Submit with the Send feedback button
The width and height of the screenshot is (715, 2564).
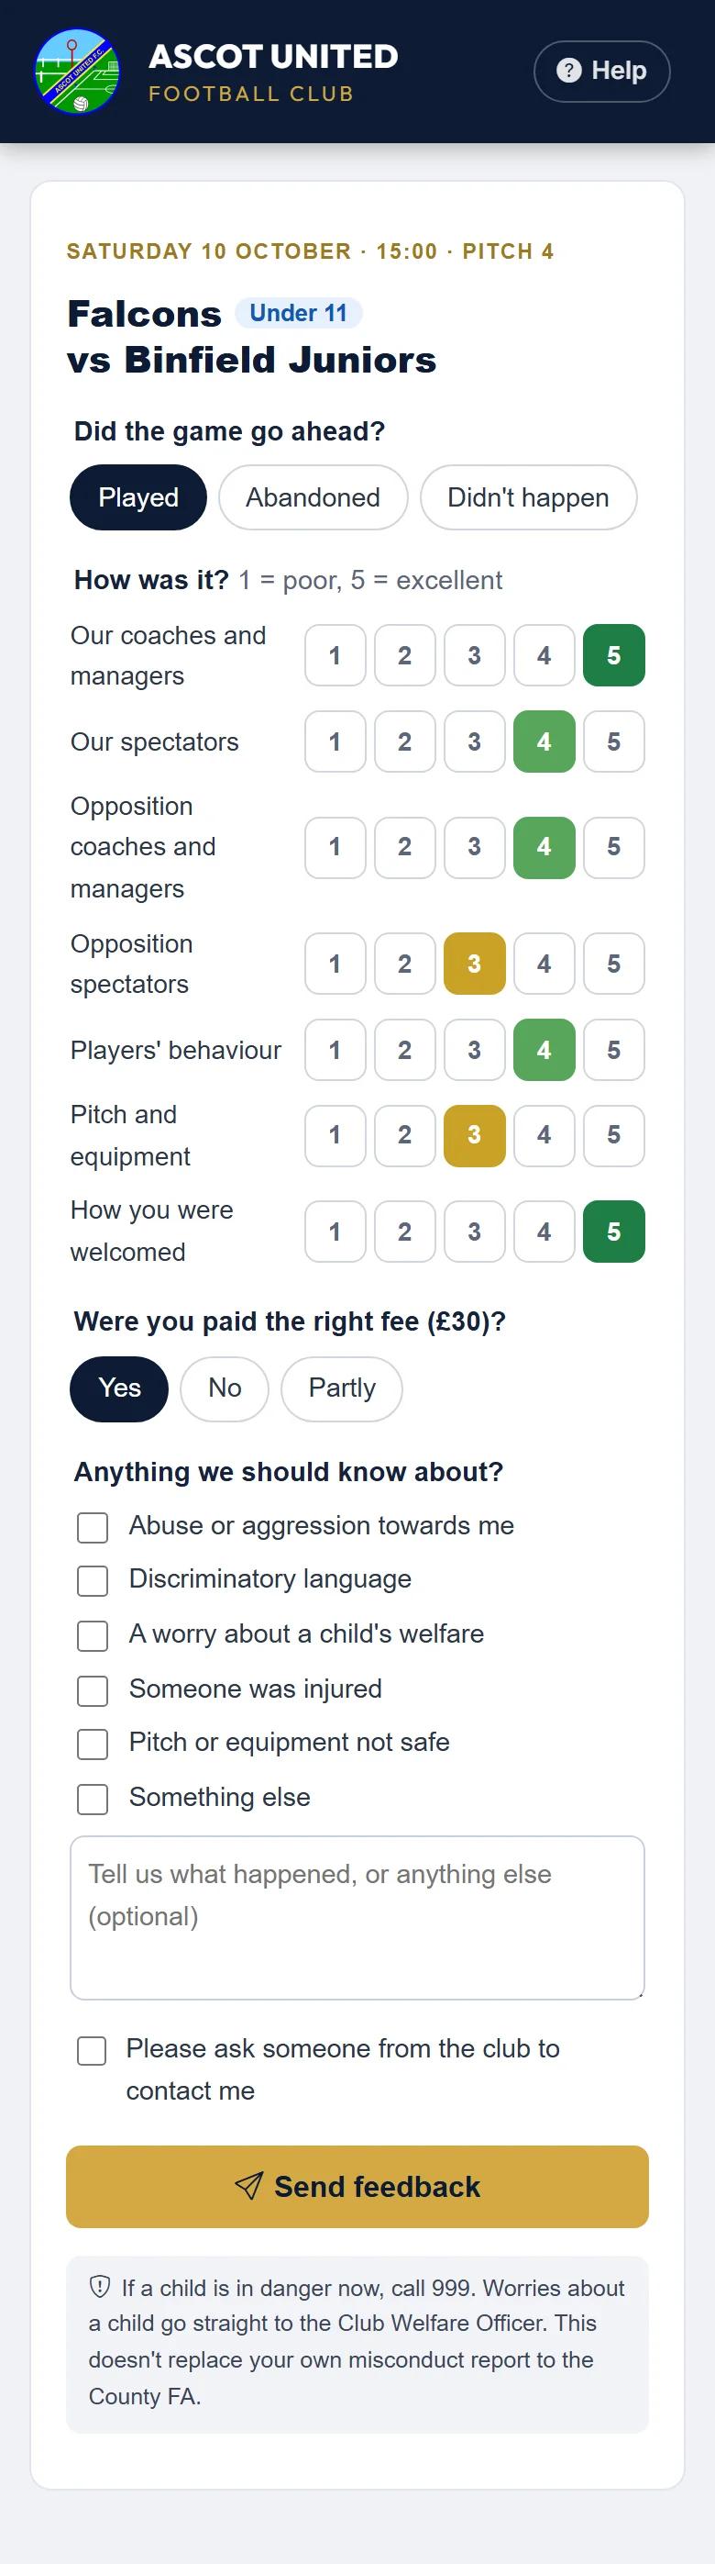click(x=357, y=2186)
